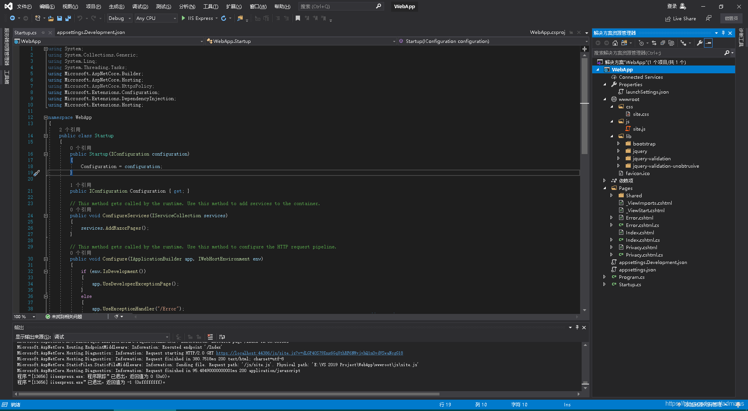Pin the Startup.cs tab
Image resolution: width=748 pixels, height=411 pixels.
pyautogui.click(x=43, y=32)
